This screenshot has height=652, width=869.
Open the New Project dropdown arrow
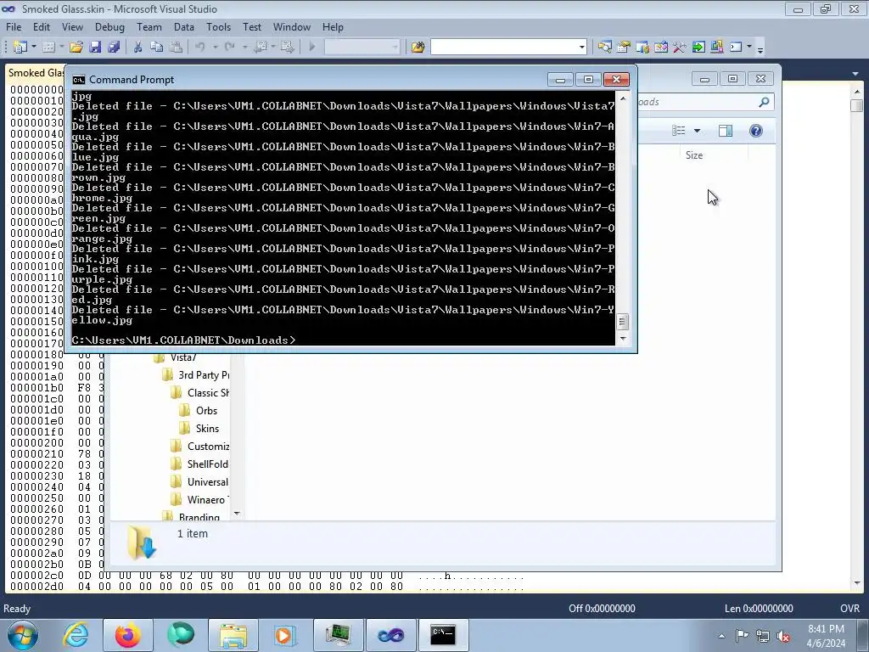tap(34, 48)
